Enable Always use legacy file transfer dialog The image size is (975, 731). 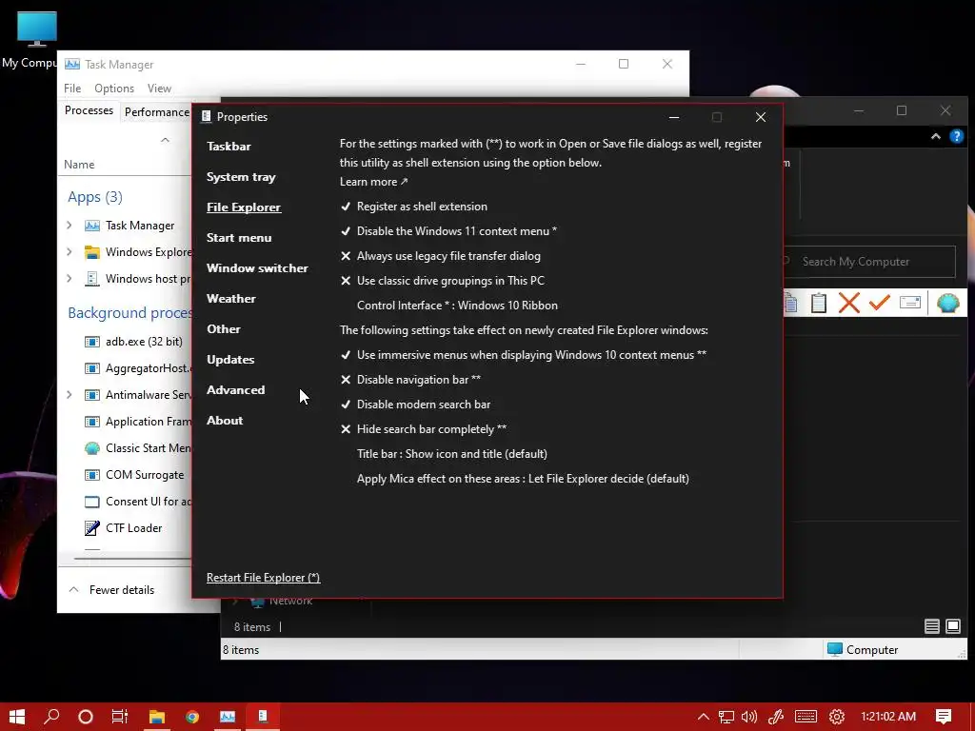tap(440, 256)
